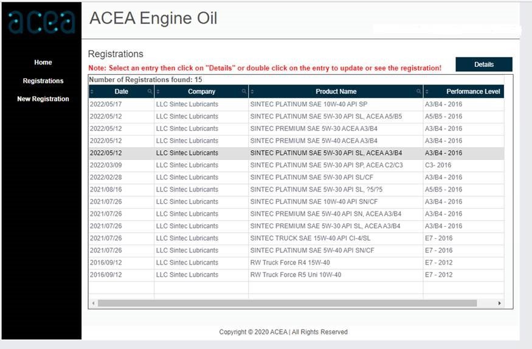
Task: Select the 2022/03/09 C3-2016 registration row
Action: click(x=296, y=165)
